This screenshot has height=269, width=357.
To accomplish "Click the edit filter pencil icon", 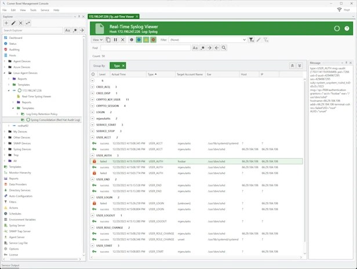I will tap(258, 40).
